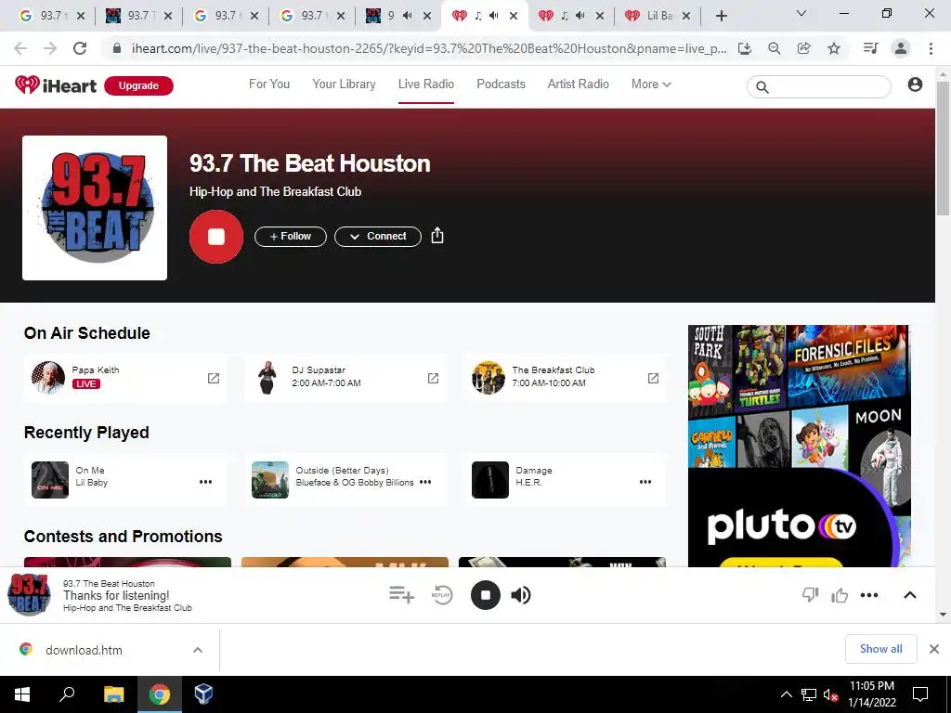Bookmark this page with the star icon
The image size is (951, 713).
point(834,48)
